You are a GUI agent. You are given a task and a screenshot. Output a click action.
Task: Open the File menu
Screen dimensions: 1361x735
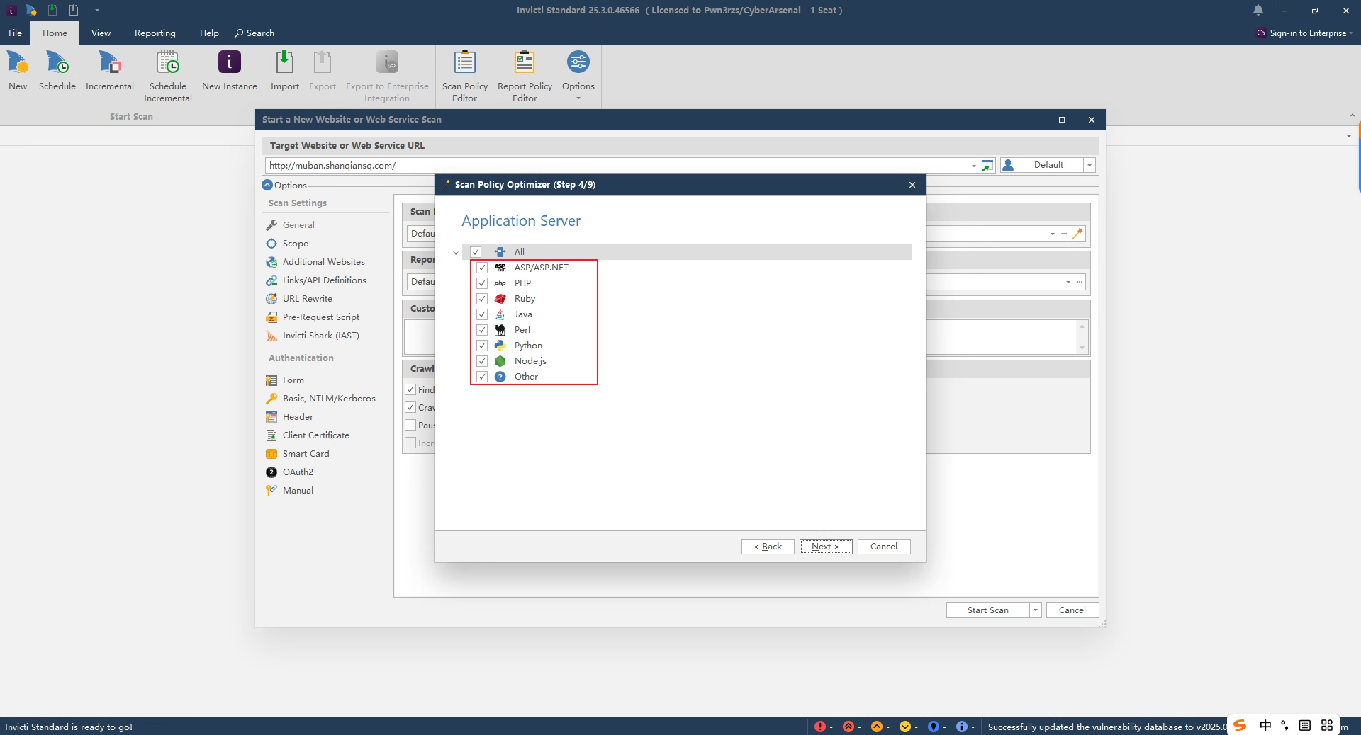click(15, 33)
